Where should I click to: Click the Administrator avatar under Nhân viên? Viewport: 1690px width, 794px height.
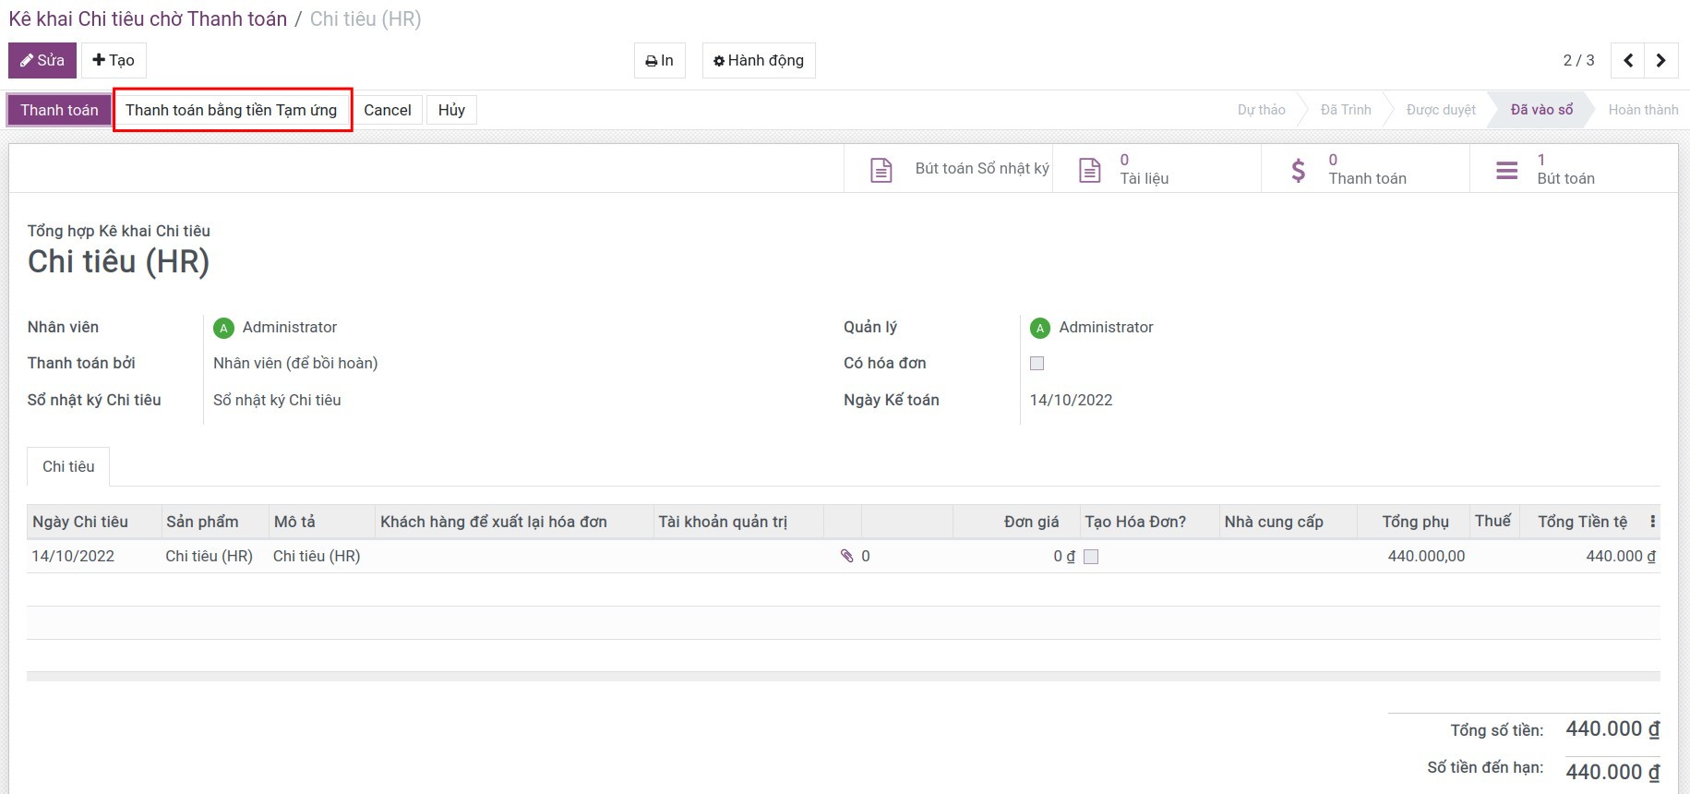pos(223,328)
